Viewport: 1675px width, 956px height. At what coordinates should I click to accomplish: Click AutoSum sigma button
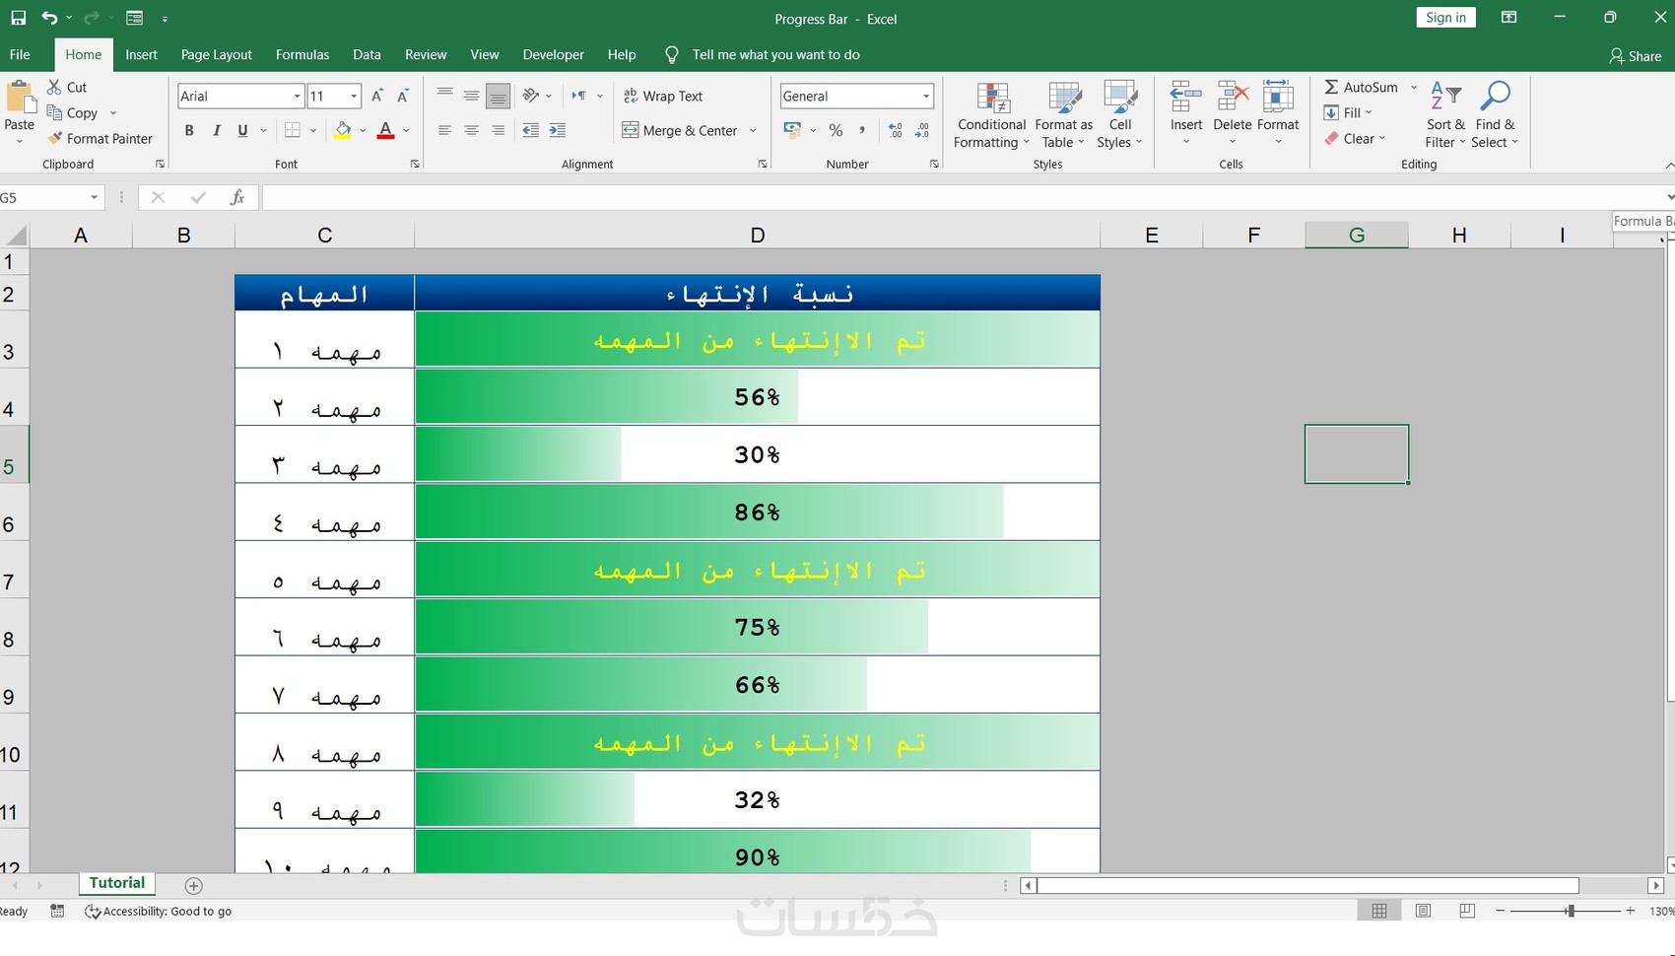click(x=1361, y=87)
